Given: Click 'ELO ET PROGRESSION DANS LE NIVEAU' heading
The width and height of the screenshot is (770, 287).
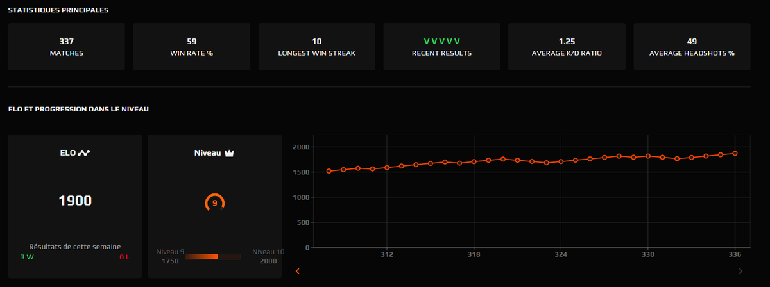Looking at the screenshot, I should coord(78,110).
